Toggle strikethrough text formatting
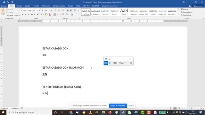The width and height of the screenshot is (205, 115). click(32, 14)
